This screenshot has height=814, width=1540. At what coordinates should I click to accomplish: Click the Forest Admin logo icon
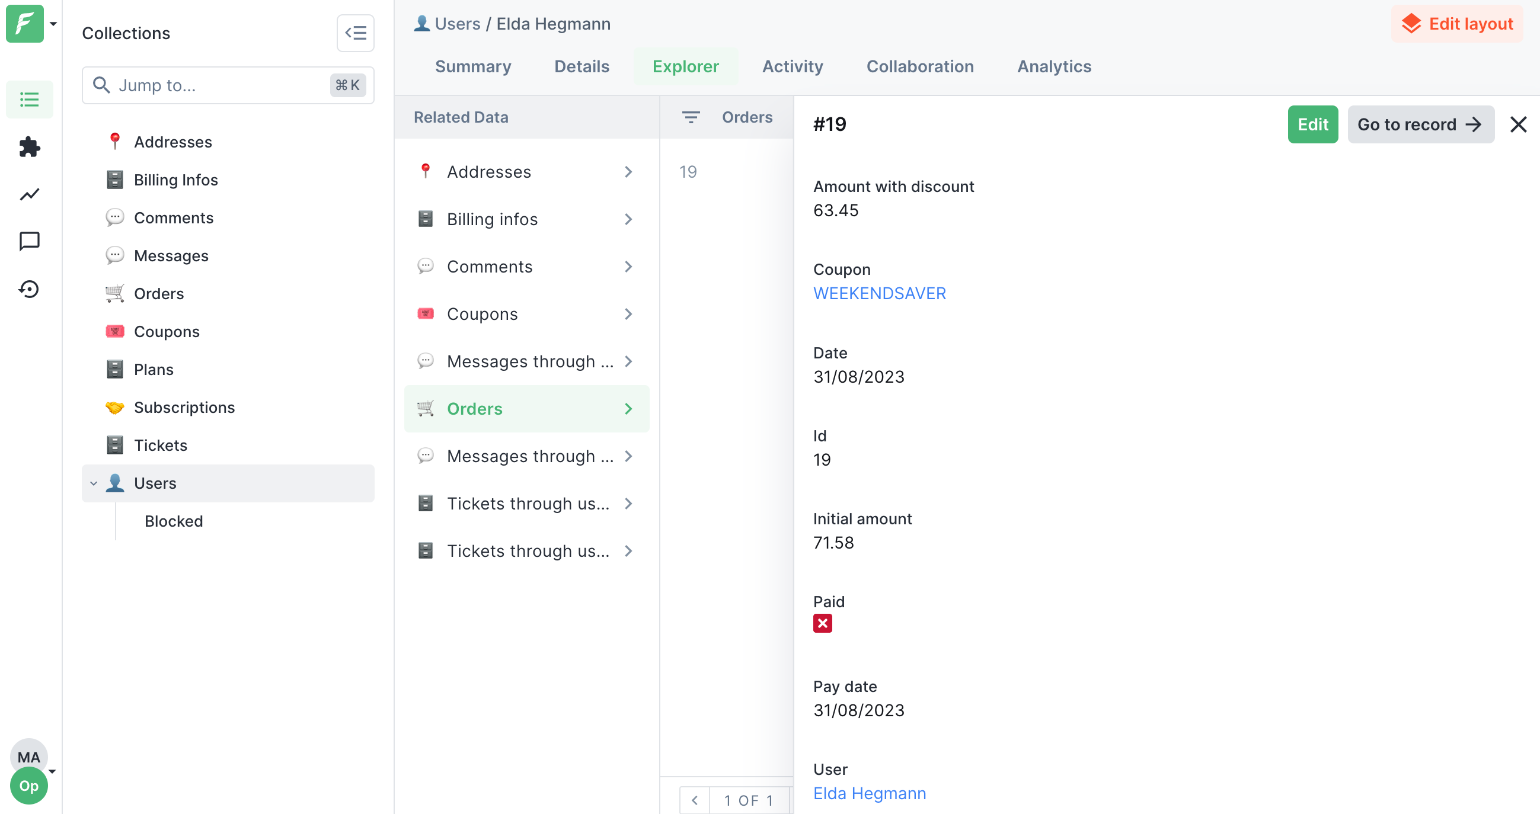[24, 24]
